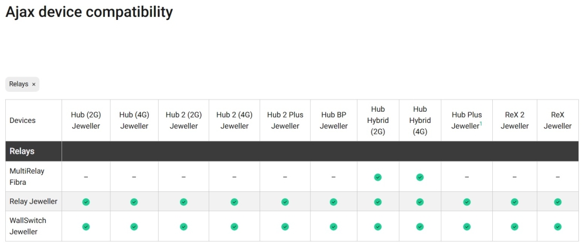Click the Relay Jeweller device name
The image size is (586, 244).
(x=33, y=202)
